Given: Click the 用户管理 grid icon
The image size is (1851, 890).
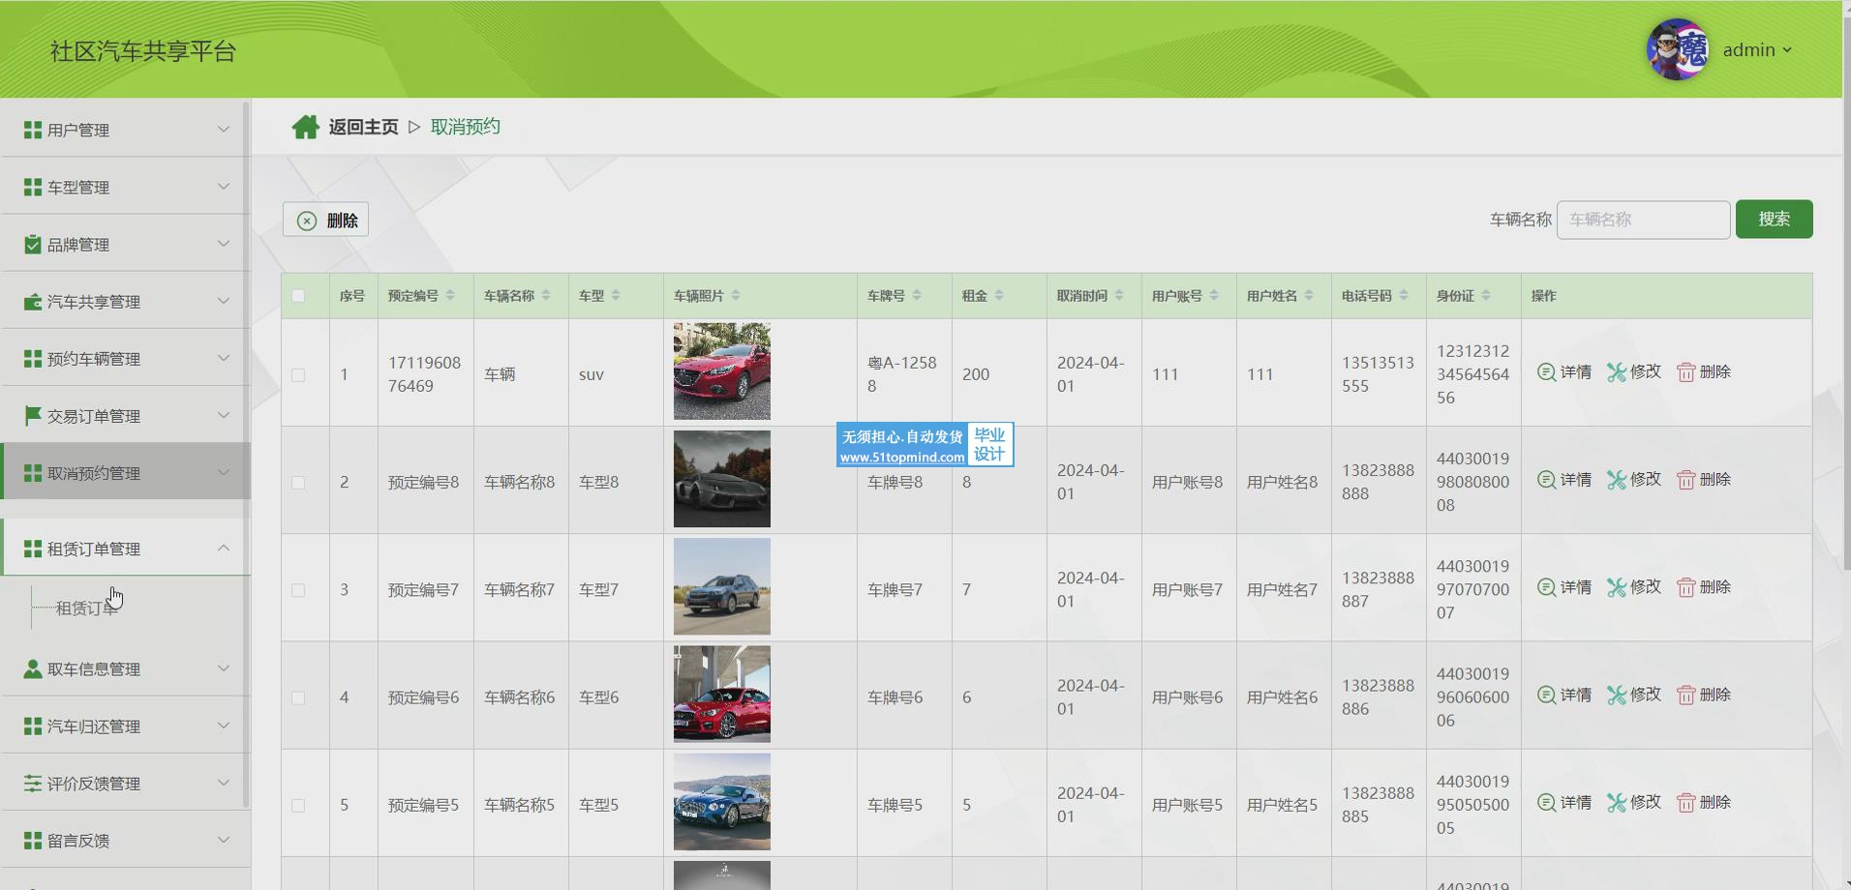Looking at the screenshot, I should [x=33, y=130].
